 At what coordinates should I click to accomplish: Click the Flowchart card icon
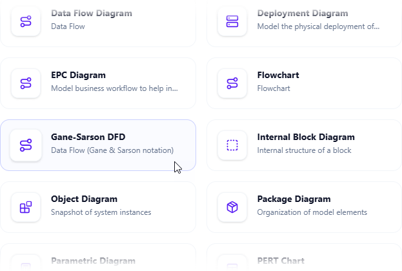(x=232, y=83)
